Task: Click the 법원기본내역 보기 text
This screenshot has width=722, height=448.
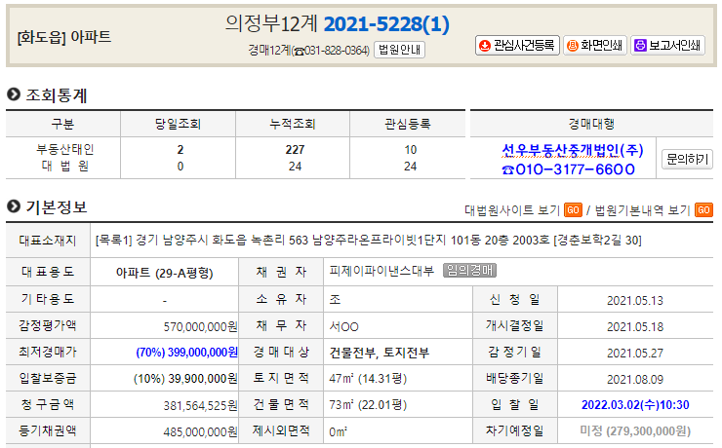Action: coord(643,210)
